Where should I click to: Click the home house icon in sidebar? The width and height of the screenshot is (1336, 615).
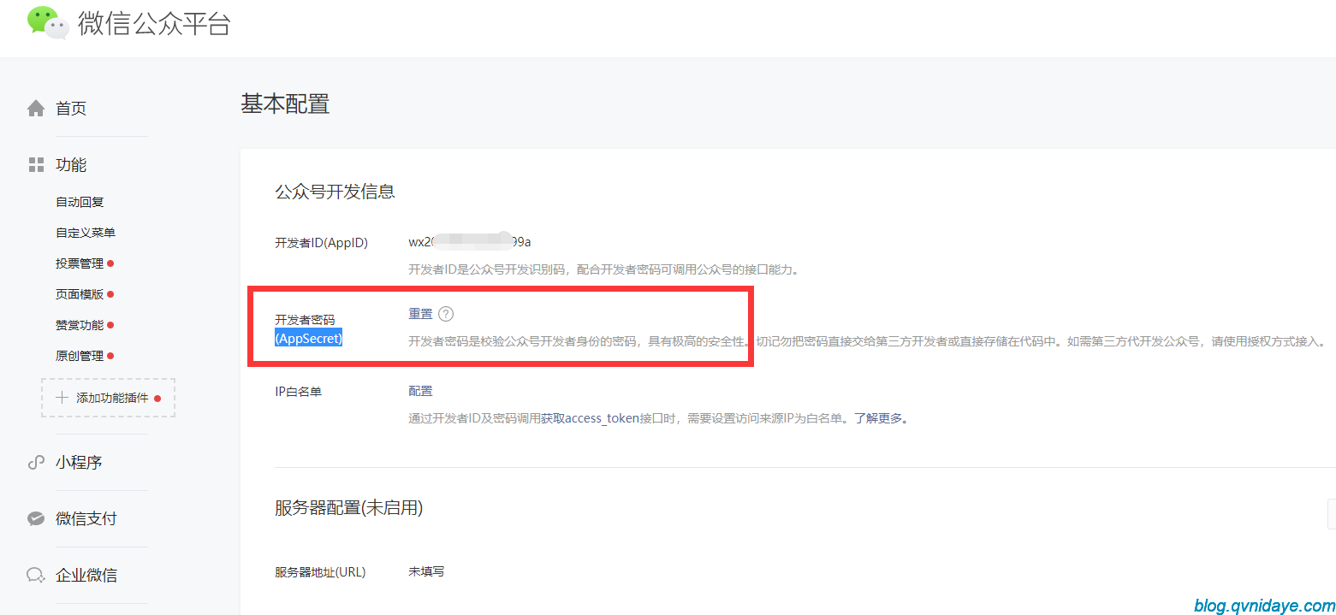(x=36, y=109)
